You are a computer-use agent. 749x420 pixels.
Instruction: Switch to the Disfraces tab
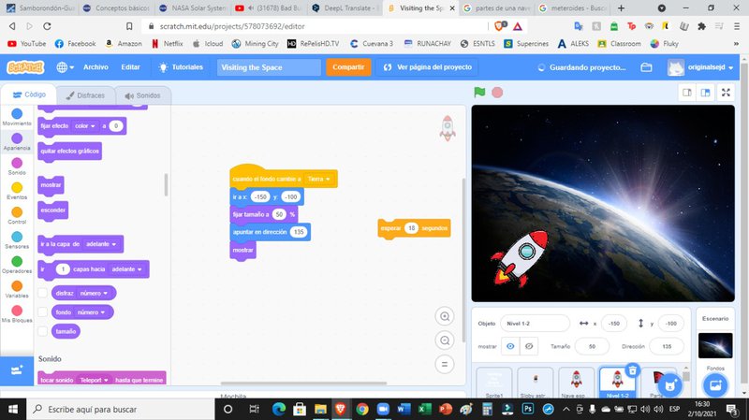click(x=85, y=95)
